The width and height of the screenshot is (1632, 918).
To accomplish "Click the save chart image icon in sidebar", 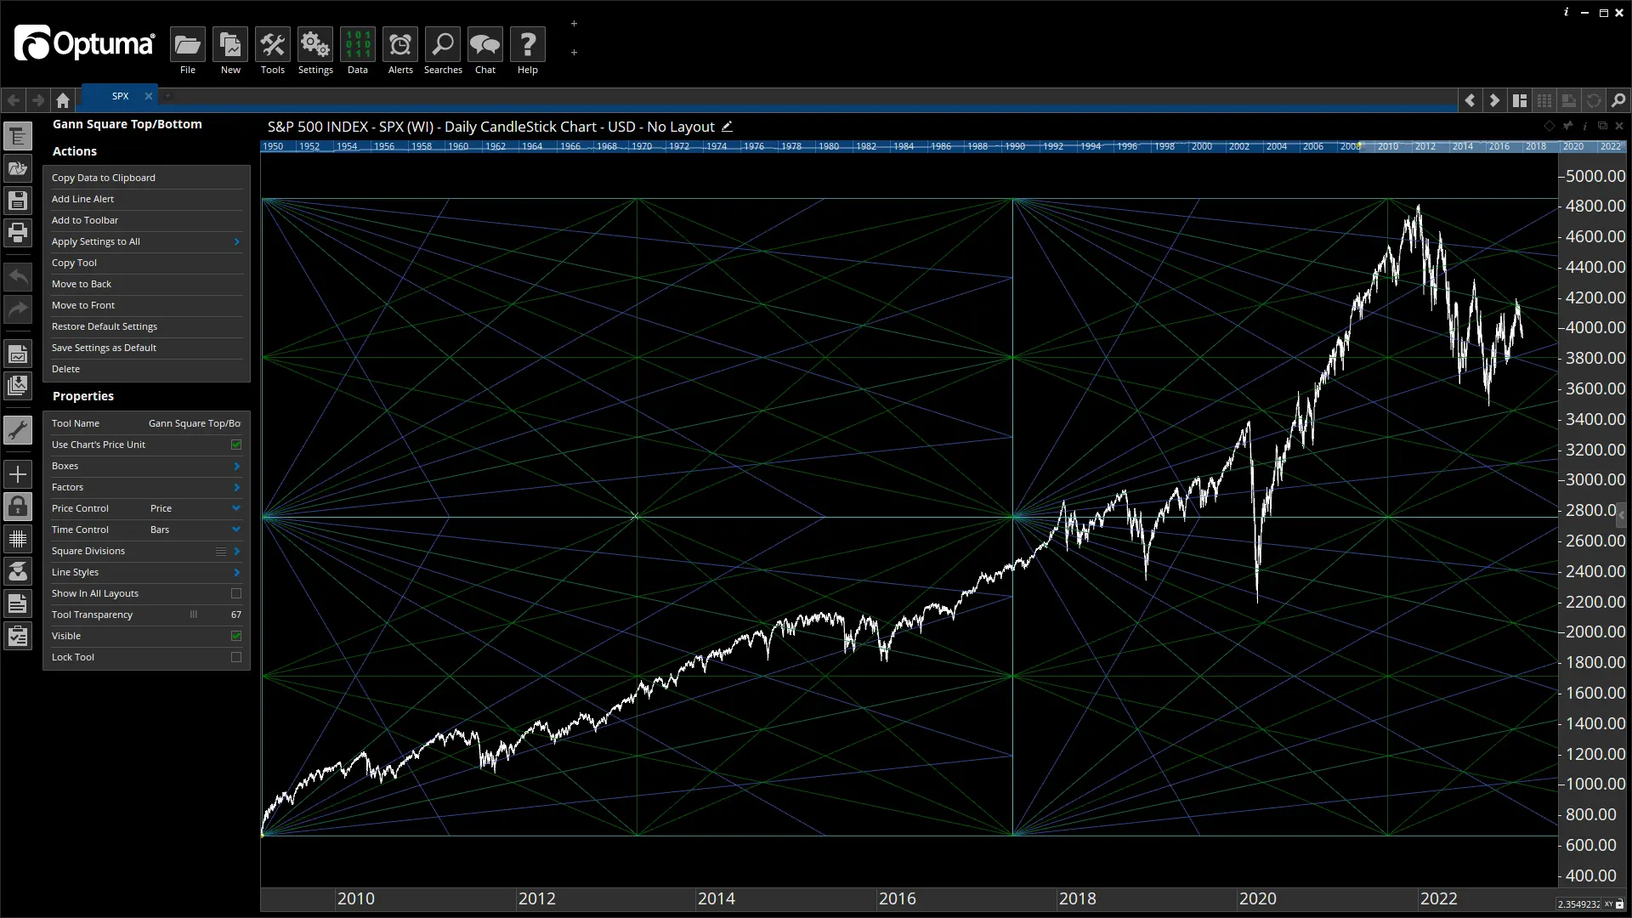I will [18, 354].
